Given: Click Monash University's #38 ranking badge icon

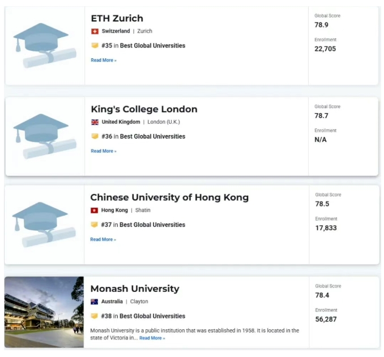Looking at the screenshot, I should click(94, 316).
